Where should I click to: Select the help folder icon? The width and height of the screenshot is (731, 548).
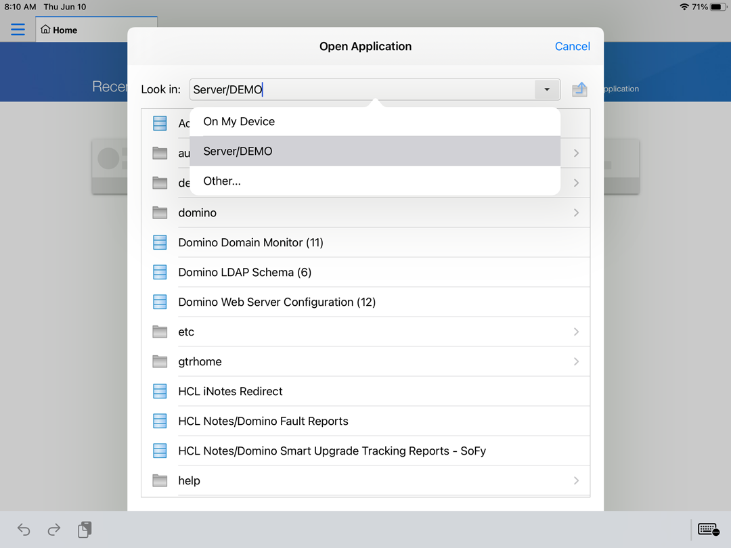[x=160, y=481]
